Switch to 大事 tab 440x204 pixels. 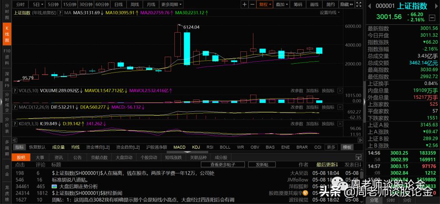pos(40,157)
